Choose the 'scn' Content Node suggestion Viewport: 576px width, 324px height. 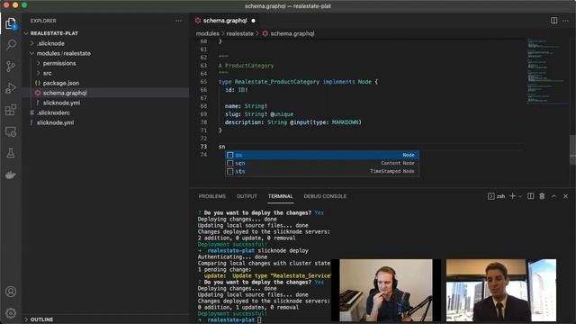(322, 163)
